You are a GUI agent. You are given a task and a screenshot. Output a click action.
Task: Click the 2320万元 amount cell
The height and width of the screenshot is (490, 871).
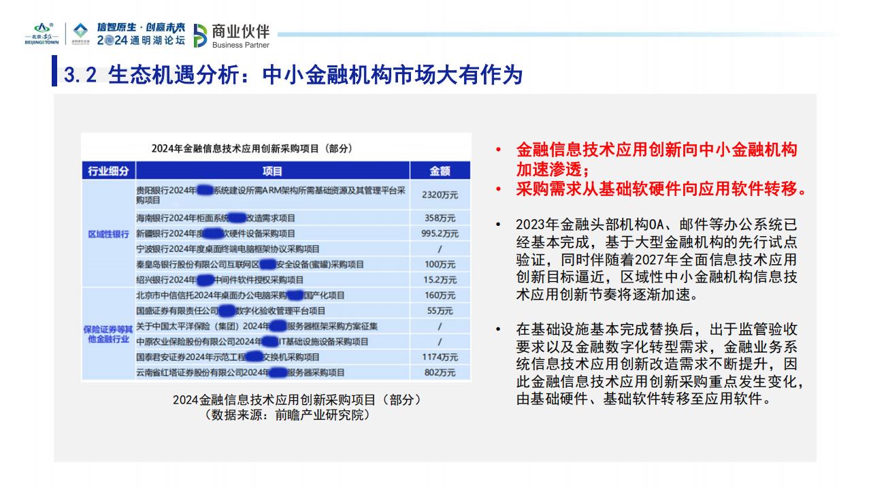point(440,195)
